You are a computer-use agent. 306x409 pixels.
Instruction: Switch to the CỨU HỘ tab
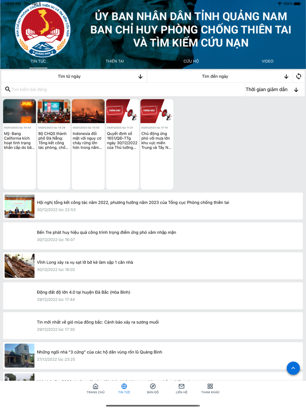pyautogui.click(x=191, y=61)
